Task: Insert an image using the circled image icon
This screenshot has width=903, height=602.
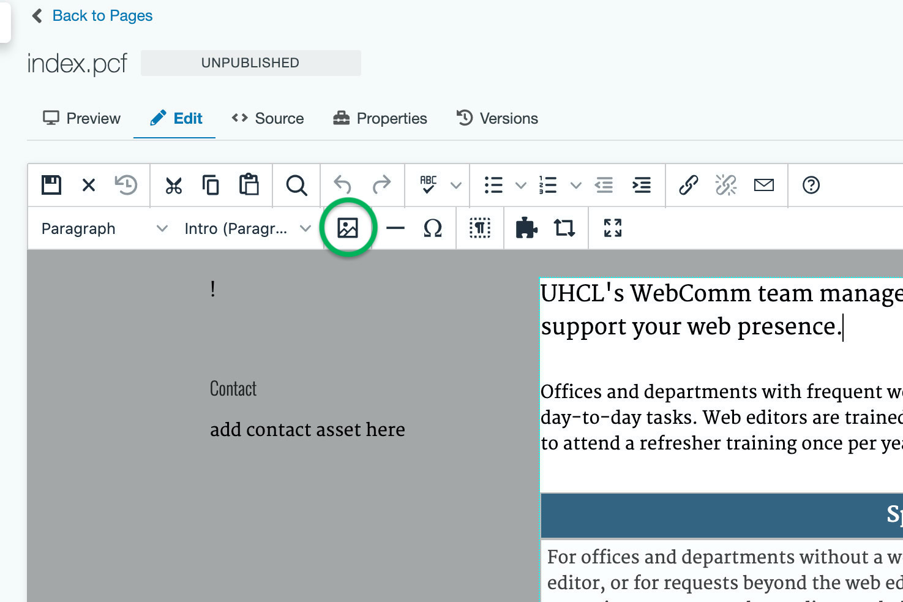Action: point(348,228)
